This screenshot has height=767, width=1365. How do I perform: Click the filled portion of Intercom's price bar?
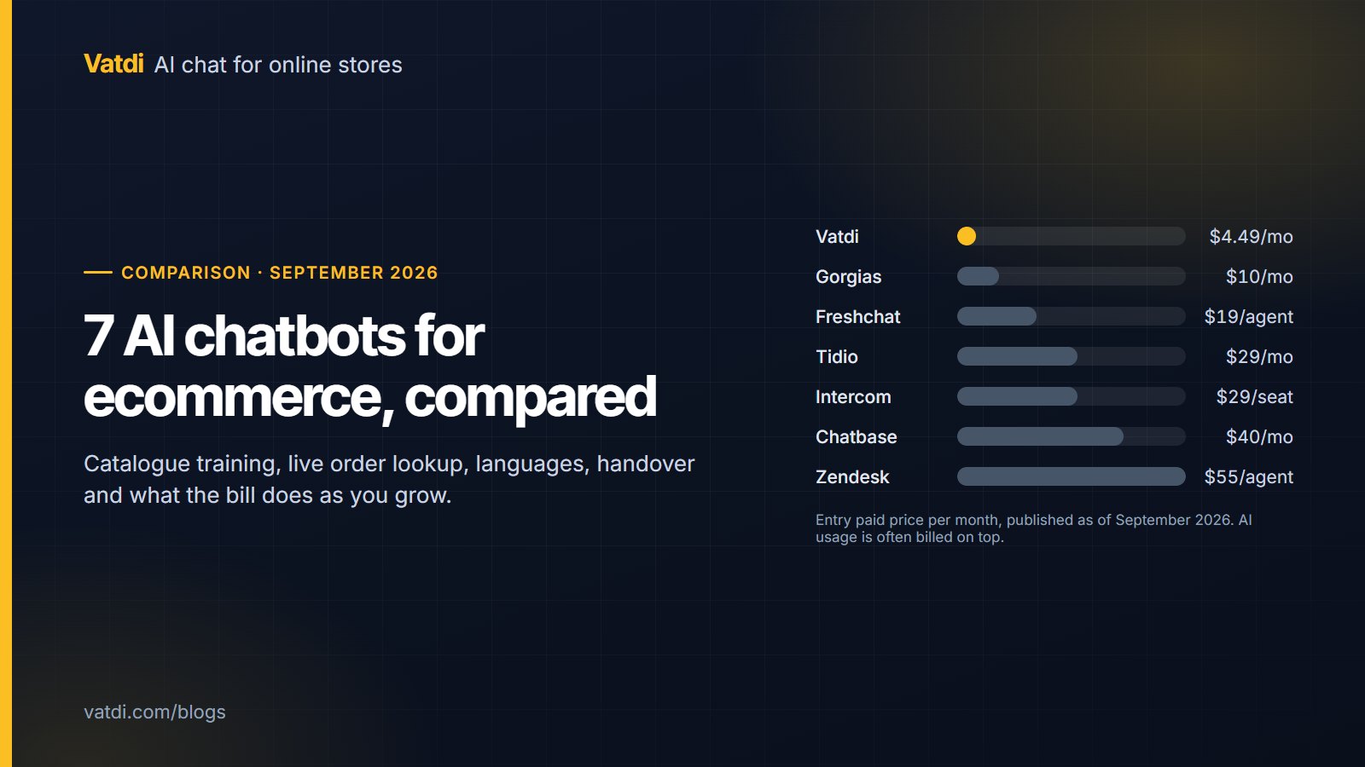[x=1017, y=396]
